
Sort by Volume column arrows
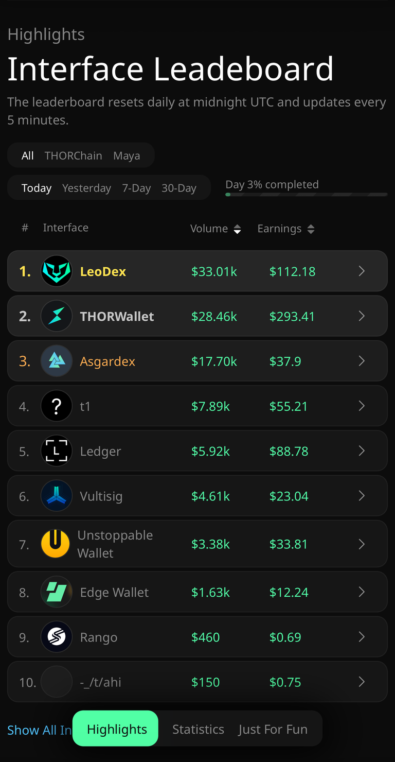click(x=237, y=229)
